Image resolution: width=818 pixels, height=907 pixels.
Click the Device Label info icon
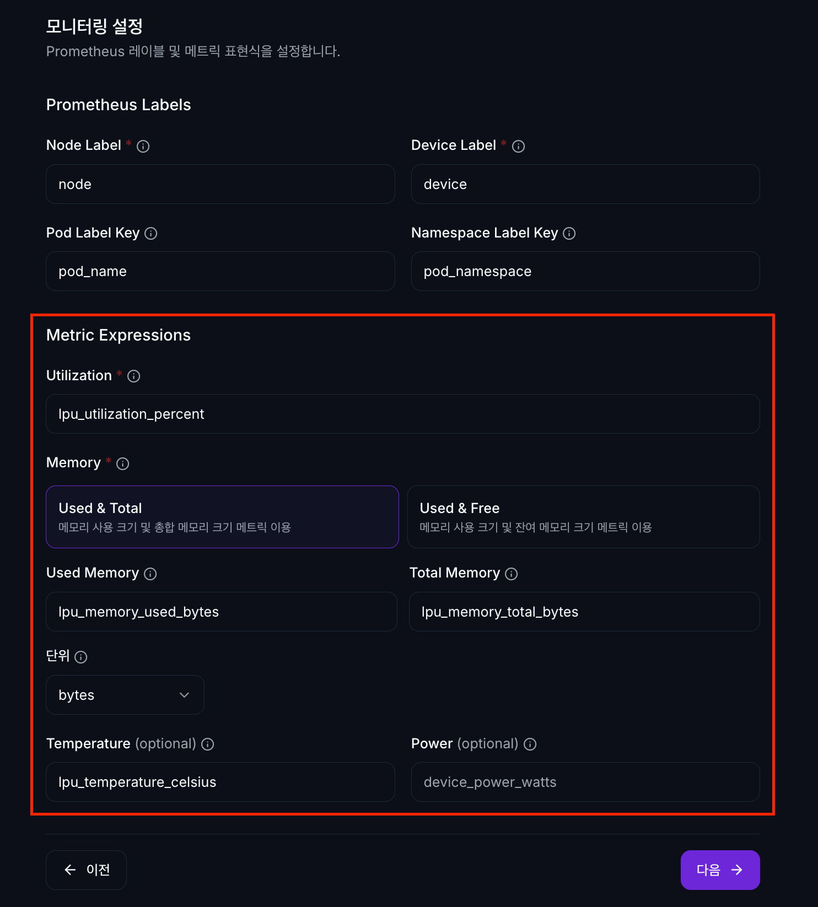(x=518, y=146)
